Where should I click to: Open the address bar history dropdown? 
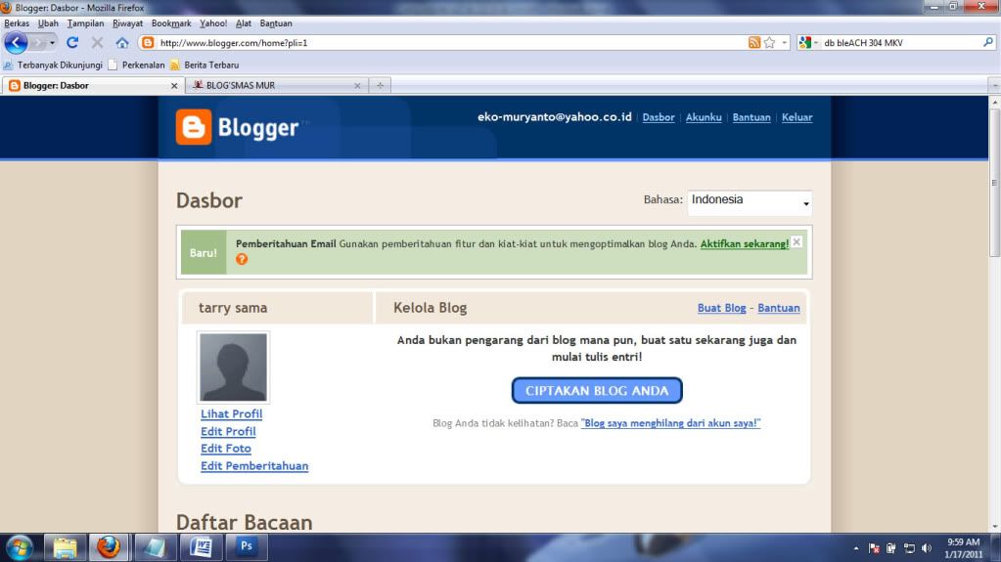784,43
